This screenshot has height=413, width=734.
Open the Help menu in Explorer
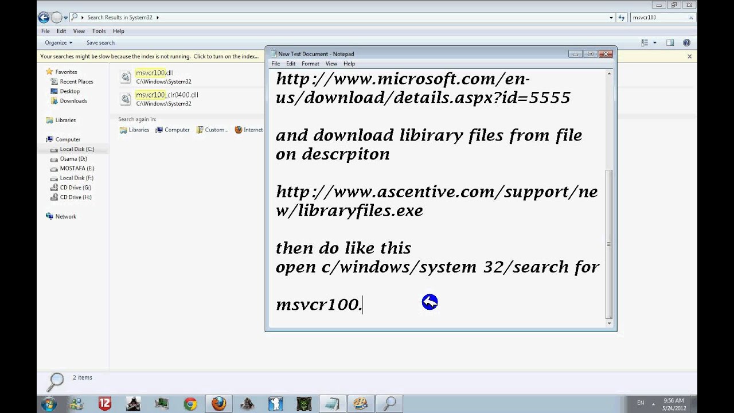(x=119, y=31)
